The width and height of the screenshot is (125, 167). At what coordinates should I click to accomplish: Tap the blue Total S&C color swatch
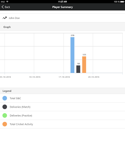(5, 98)
